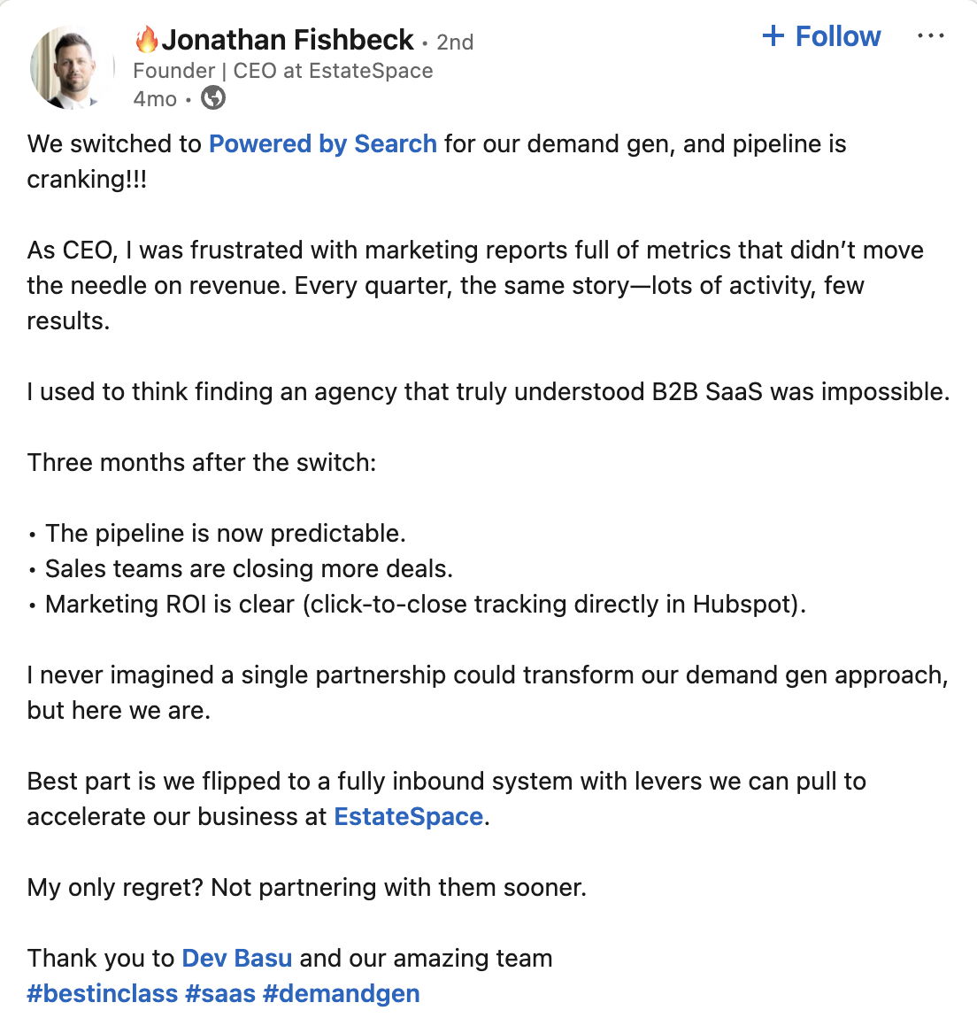This screenshot has width=977, height=1018.
Task: Open Jonathan Fishbeck's profile photo
Action: tap(71, 67)
